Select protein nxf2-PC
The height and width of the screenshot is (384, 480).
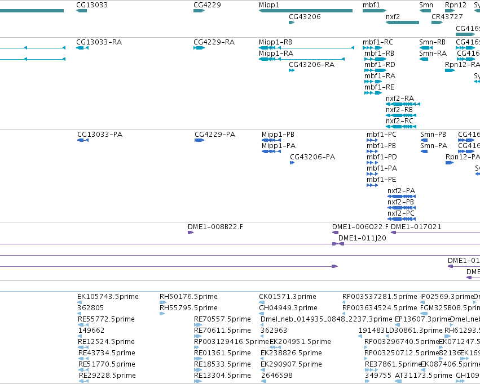pyautogui.click(x=402, y=219)
